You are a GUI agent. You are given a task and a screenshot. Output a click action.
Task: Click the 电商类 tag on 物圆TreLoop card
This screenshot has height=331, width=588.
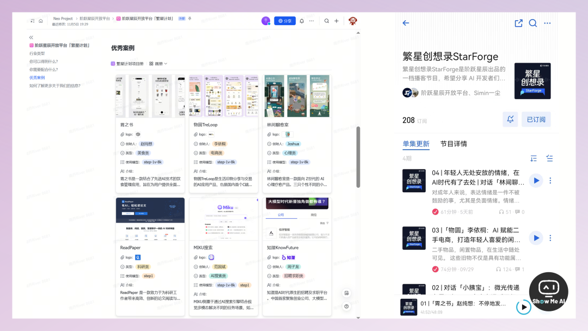pyautogui.click(x=216, y=153)
